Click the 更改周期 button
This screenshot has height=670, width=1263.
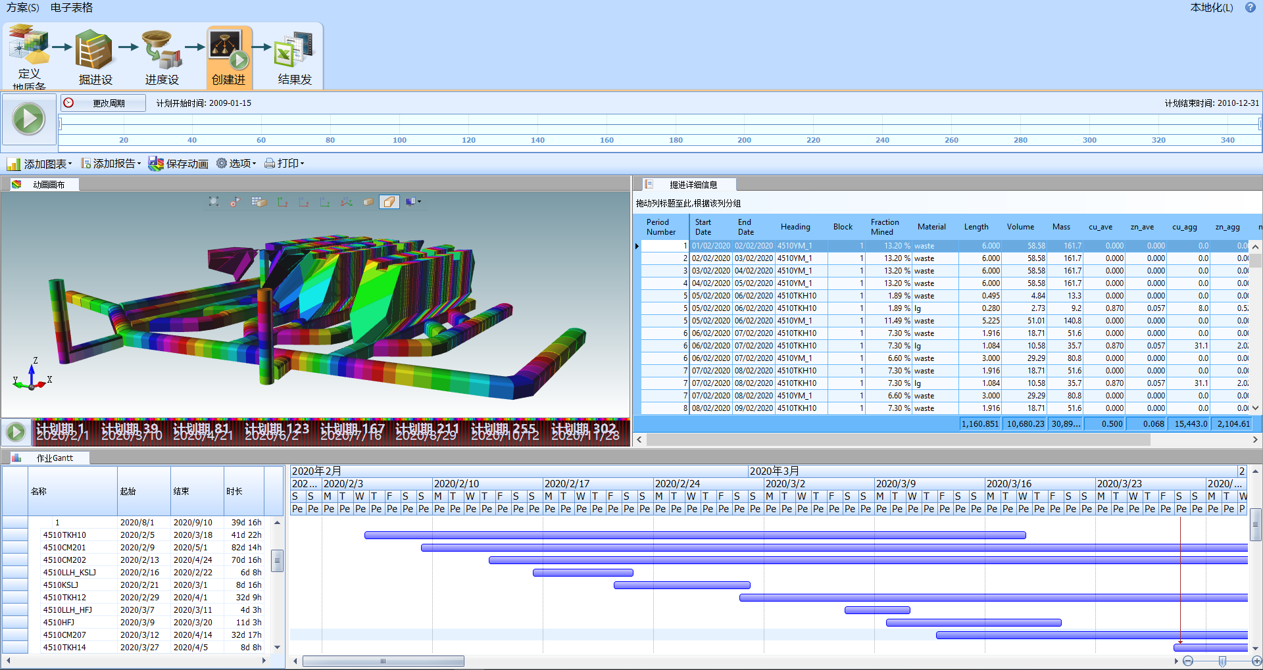[x=103, y=103]
